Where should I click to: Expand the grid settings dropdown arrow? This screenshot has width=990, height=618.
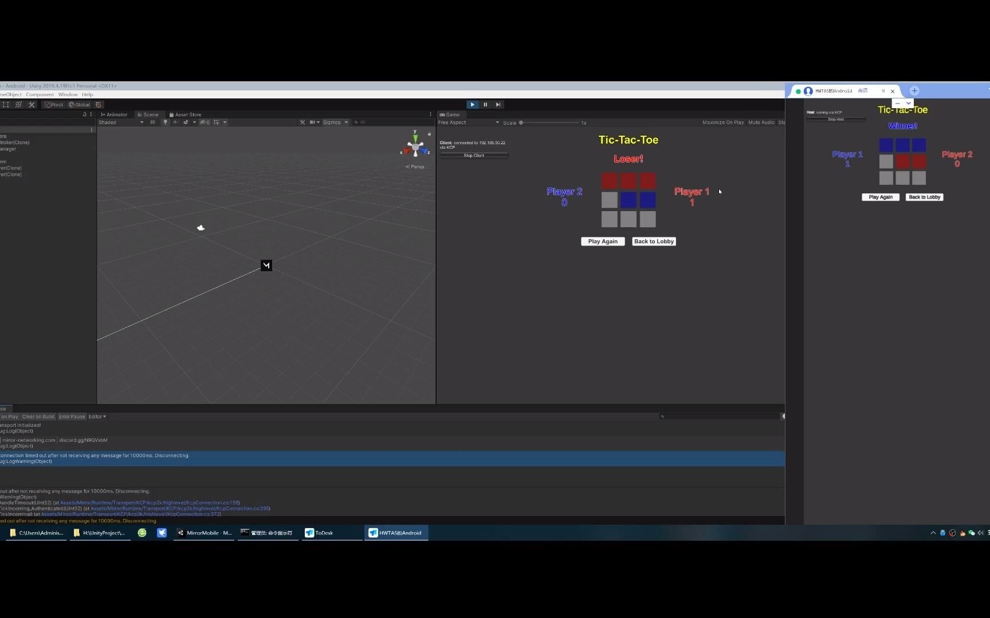[x=225, y=122]
